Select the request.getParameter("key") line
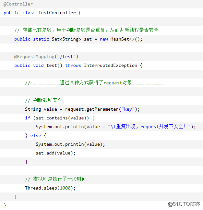Screen dimensions: 203x210 tap(82, 109)
